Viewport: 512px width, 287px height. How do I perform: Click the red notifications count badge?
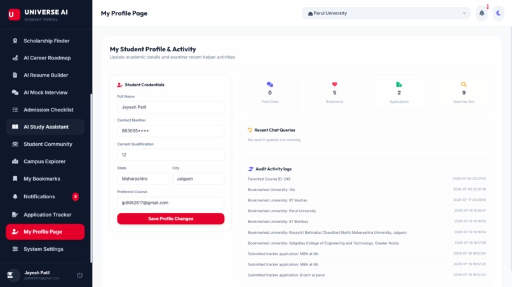point(76,196)
